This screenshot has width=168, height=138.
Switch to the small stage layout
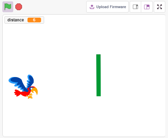click(x=135, y=7)
